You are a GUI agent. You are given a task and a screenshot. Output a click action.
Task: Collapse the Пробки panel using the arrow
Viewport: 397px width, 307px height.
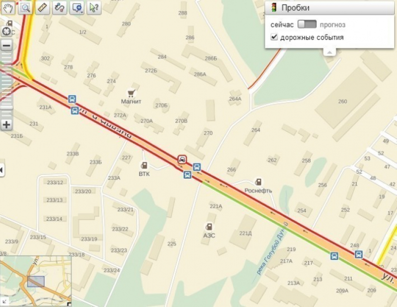tap(329, 52)
